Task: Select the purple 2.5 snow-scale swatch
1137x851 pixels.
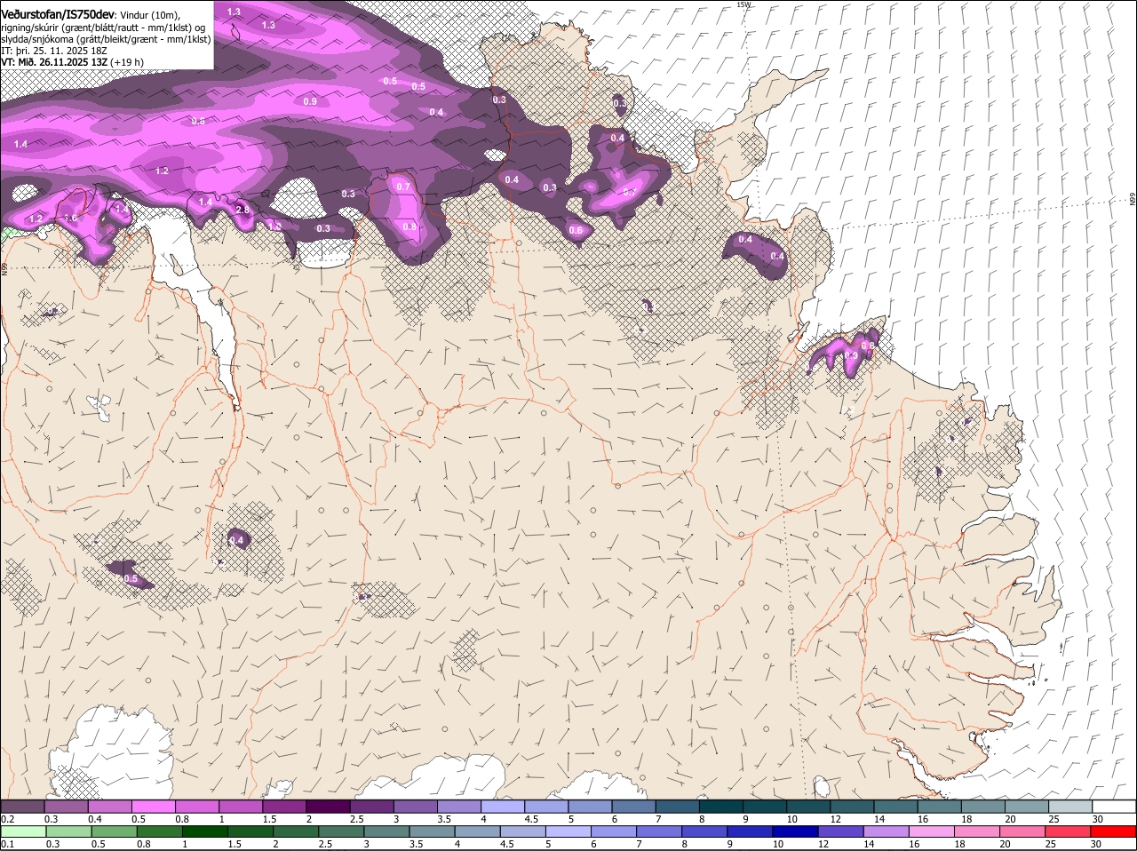Action: 370,807
